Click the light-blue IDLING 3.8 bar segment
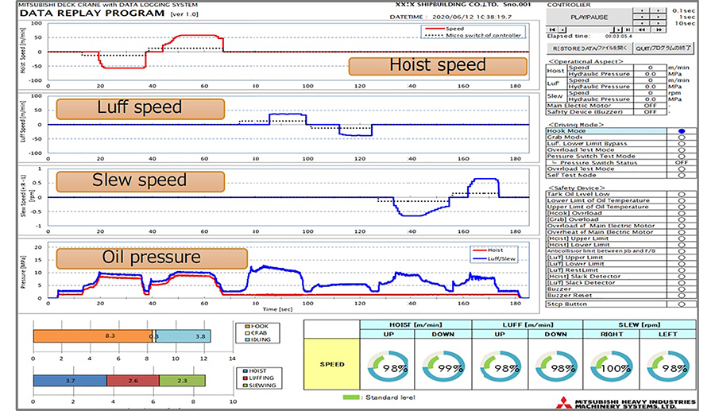 (x=184, y=336)
